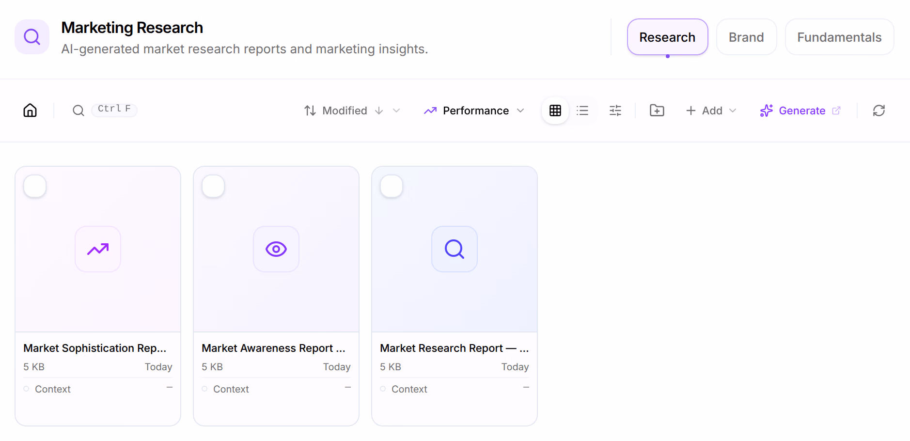
Task: Click the Ctrl F search shortcut field
Action: click(x=114, y=110)
